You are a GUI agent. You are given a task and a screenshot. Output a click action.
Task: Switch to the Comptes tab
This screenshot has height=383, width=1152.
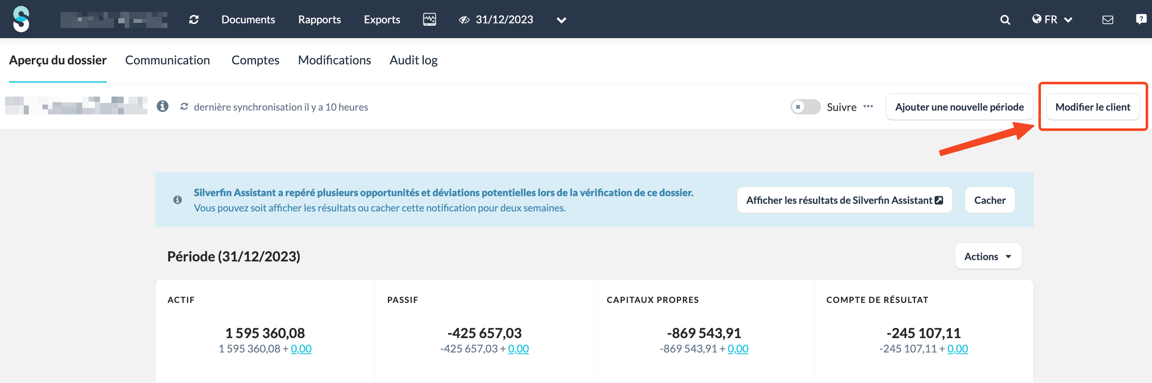[255, 60]
